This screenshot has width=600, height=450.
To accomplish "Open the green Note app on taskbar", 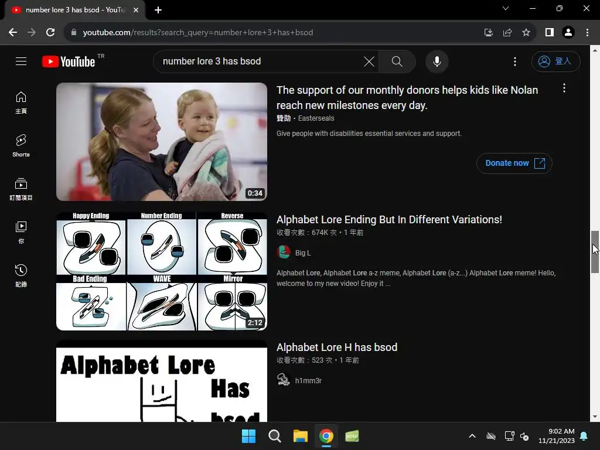I will click(x=352, y=436).
